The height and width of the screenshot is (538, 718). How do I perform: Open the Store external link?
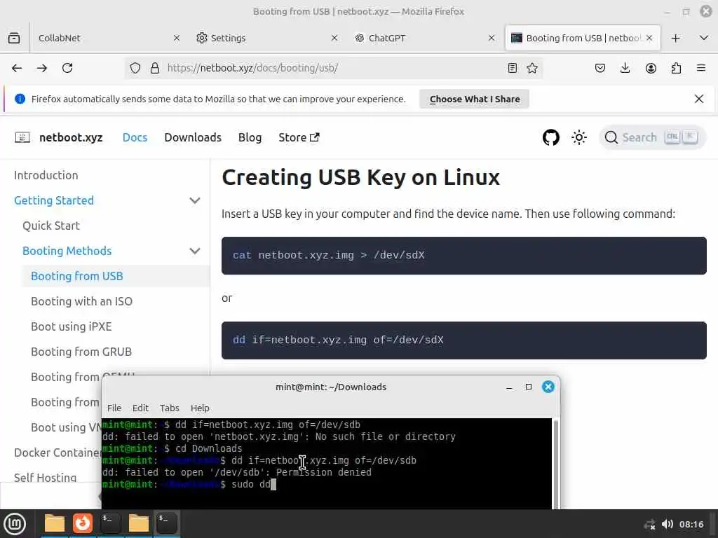click(299, 138)
